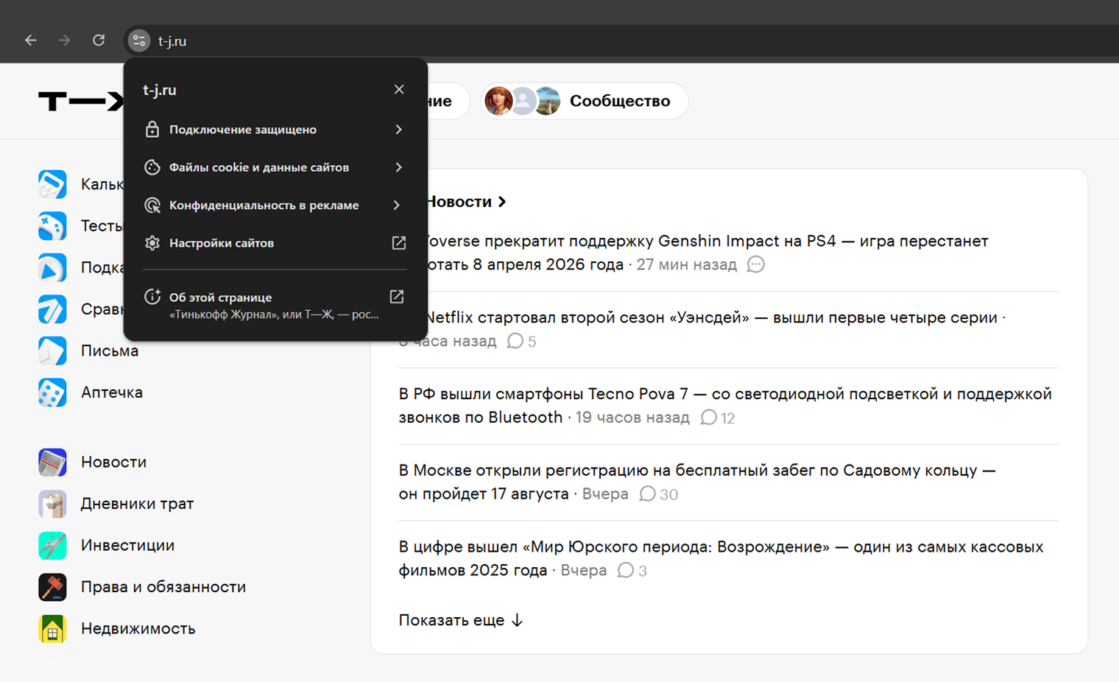Open the Садовое кольцо run article
The image size is (1119, 682).
tap(697, 482)
